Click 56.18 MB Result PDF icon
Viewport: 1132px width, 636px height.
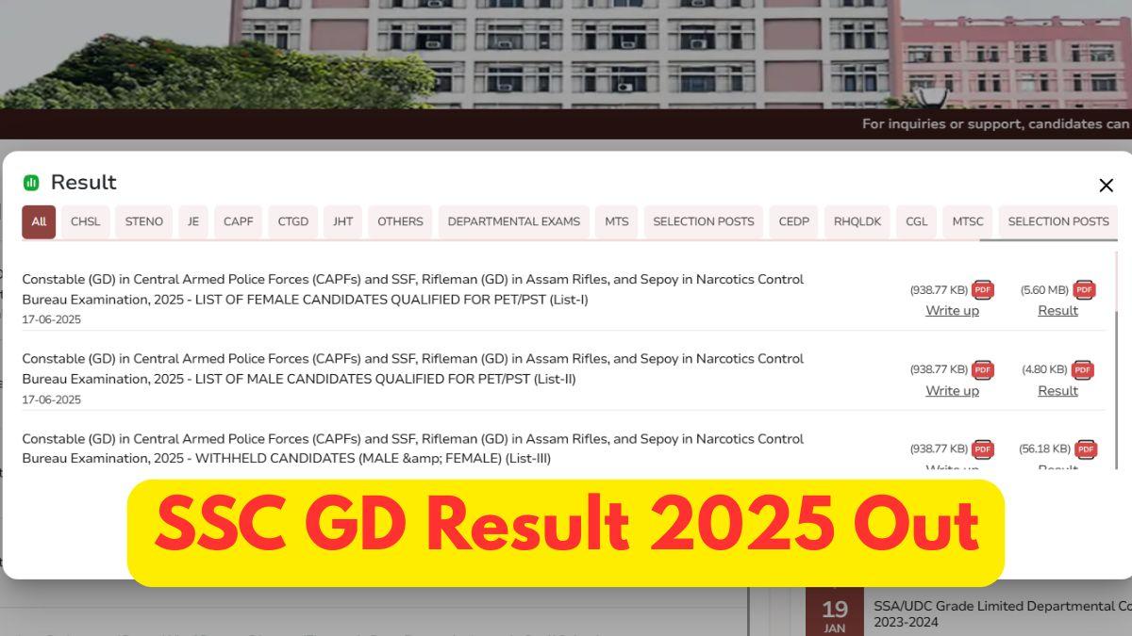(1086, 449)
